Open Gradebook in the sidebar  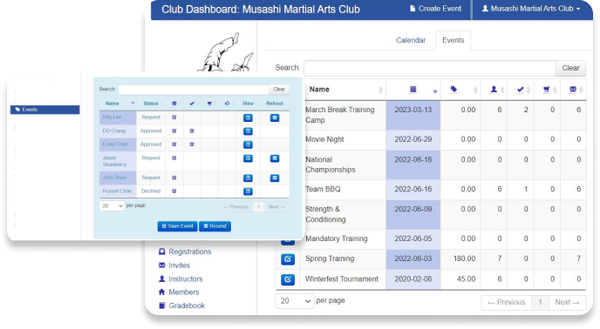pos(181,306)
